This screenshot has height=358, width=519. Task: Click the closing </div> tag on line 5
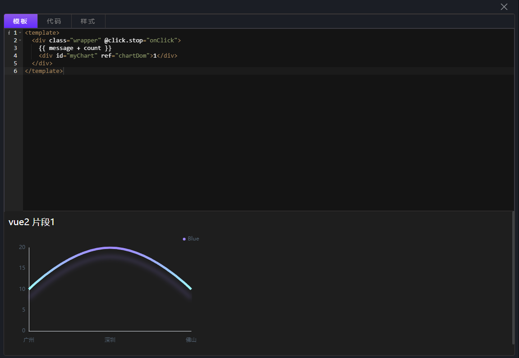click(x=42, y=63)
